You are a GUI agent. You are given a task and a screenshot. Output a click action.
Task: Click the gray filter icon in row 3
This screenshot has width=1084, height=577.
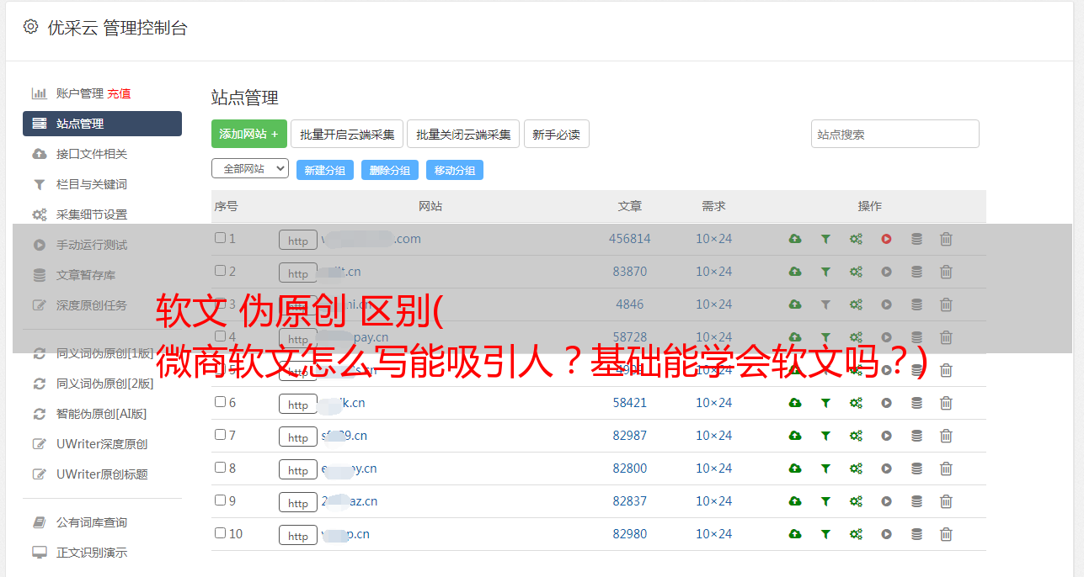tap(825, 304)
